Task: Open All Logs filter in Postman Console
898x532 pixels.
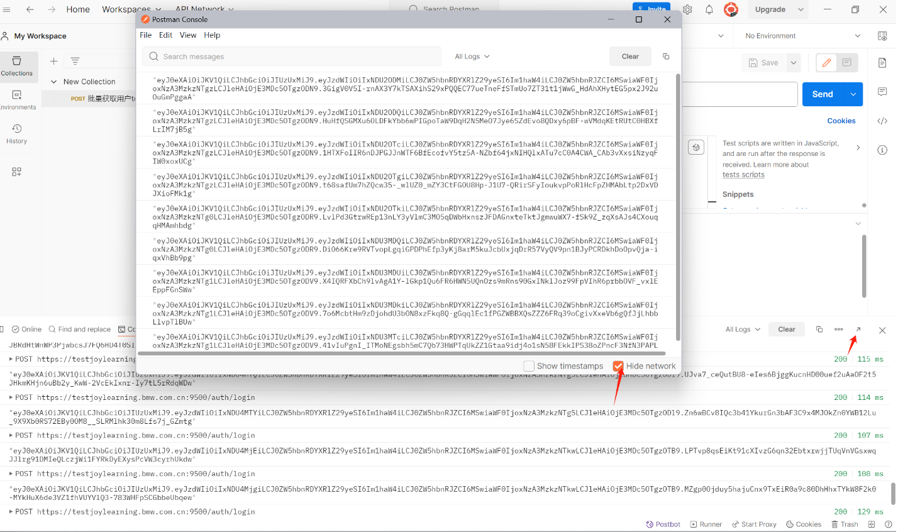Action: tap(472, 57)
